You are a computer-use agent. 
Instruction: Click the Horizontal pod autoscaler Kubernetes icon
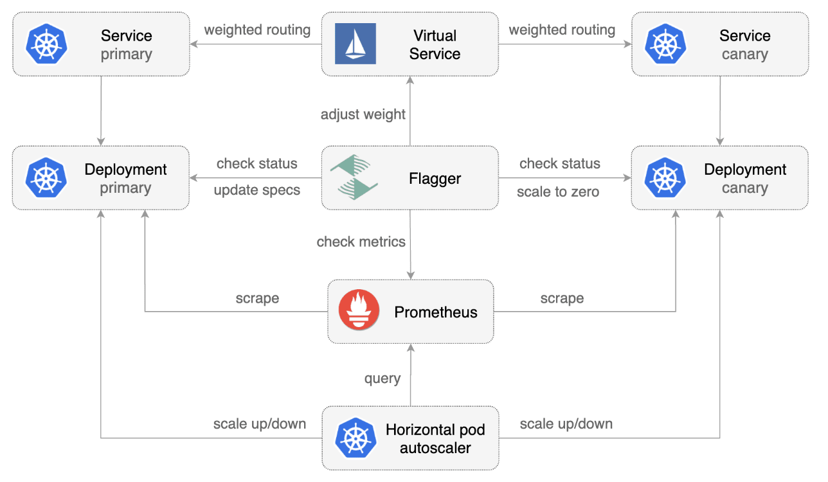pos(355,438)
